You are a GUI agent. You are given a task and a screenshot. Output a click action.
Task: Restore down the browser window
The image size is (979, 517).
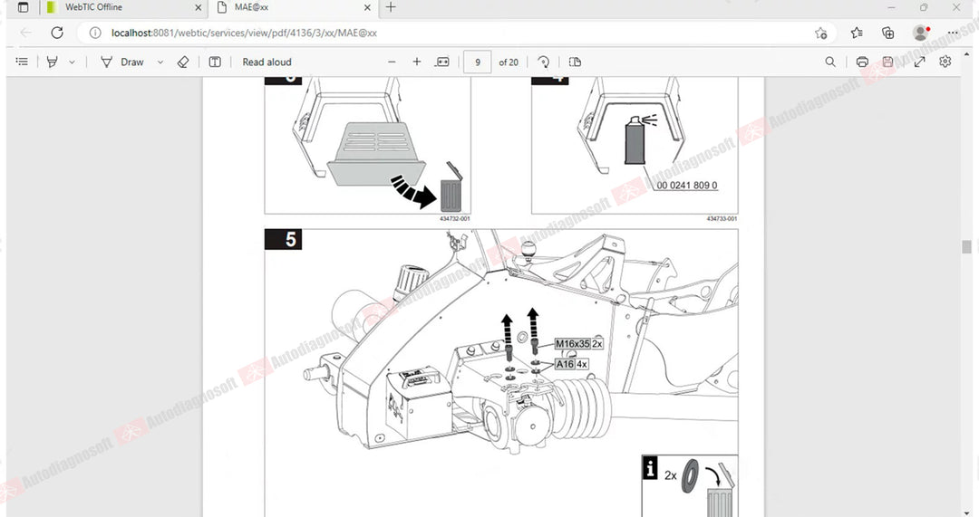pyautogui.click(x=924, y=7)
